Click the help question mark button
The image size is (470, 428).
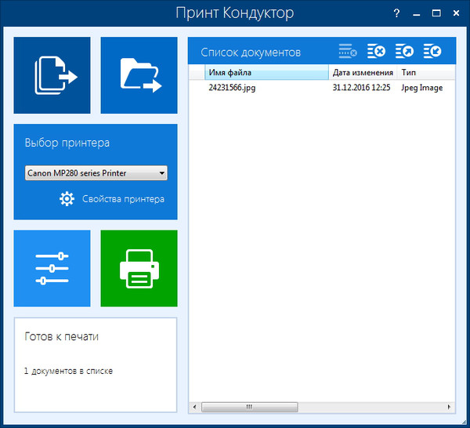(x=396, y=13)
